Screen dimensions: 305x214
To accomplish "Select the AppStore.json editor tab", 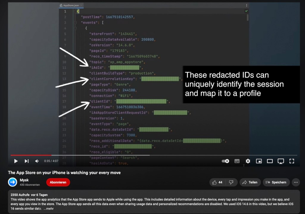I will [71, 5].
